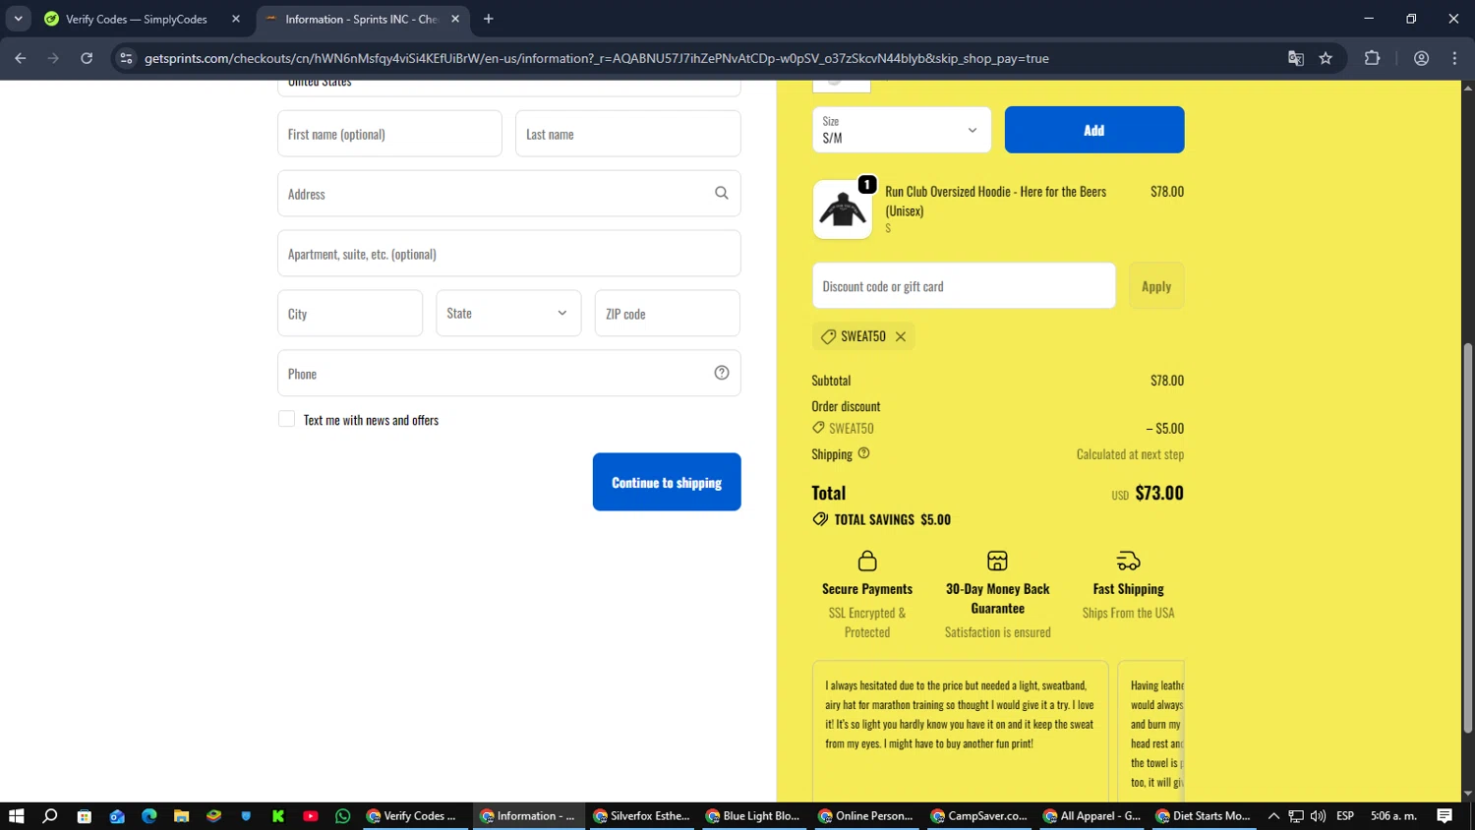Open the State dropdown
The width and height of the screenshot is (1475, 830).
(508, 313)
